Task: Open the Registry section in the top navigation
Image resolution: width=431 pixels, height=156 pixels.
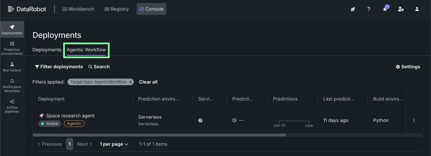Action: 117,9
